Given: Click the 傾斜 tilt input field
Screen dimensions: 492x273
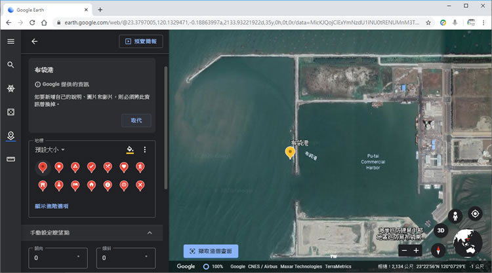Looking at the screenshot, I should click(126, 258).
